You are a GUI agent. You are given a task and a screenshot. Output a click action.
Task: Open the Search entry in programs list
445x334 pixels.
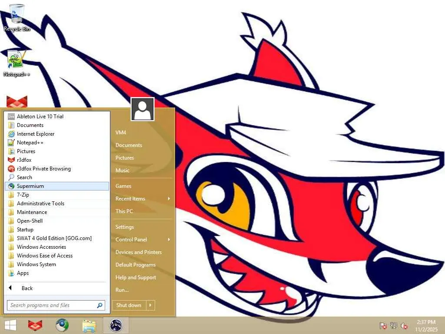pos(57,177)
